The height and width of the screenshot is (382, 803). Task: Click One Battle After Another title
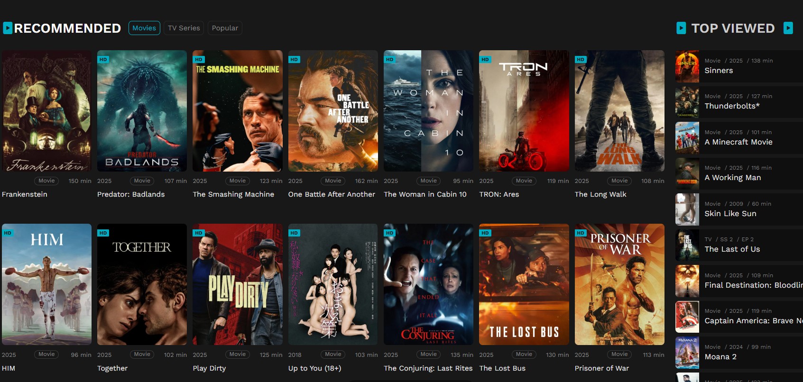[332, 194]
